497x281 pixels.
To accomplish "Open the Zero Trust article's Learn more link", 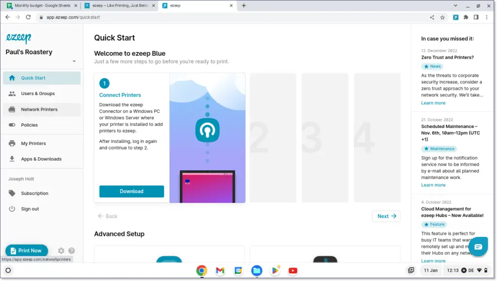I will point(433,102).
